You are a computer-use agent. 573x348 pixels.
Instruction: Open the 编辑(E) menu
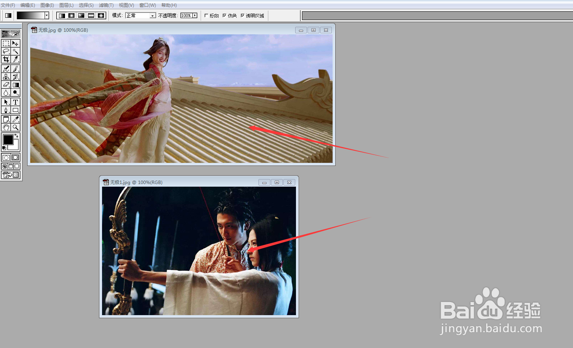click(x=28, y=5)
